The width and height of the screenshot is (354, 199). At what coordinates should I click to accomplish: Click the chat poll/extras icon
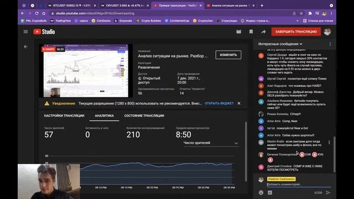(270, 192)
